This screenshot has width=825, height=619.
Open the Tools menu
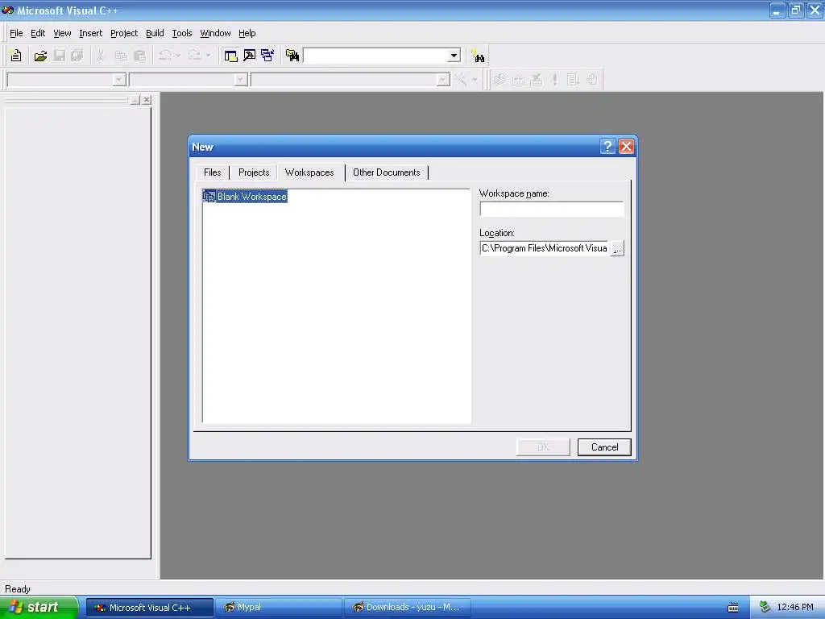pyautogui.click(x=182, y=33)
